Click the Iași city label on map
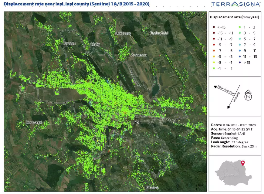 [137, 121]
